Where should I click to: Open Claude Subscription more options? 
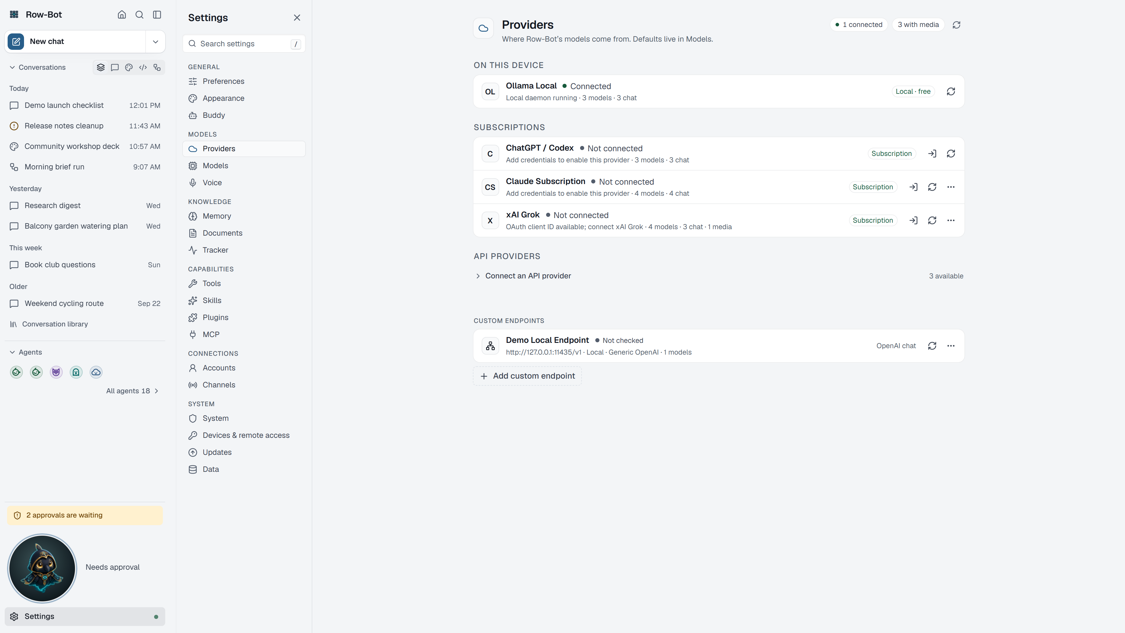coord(951,187)
